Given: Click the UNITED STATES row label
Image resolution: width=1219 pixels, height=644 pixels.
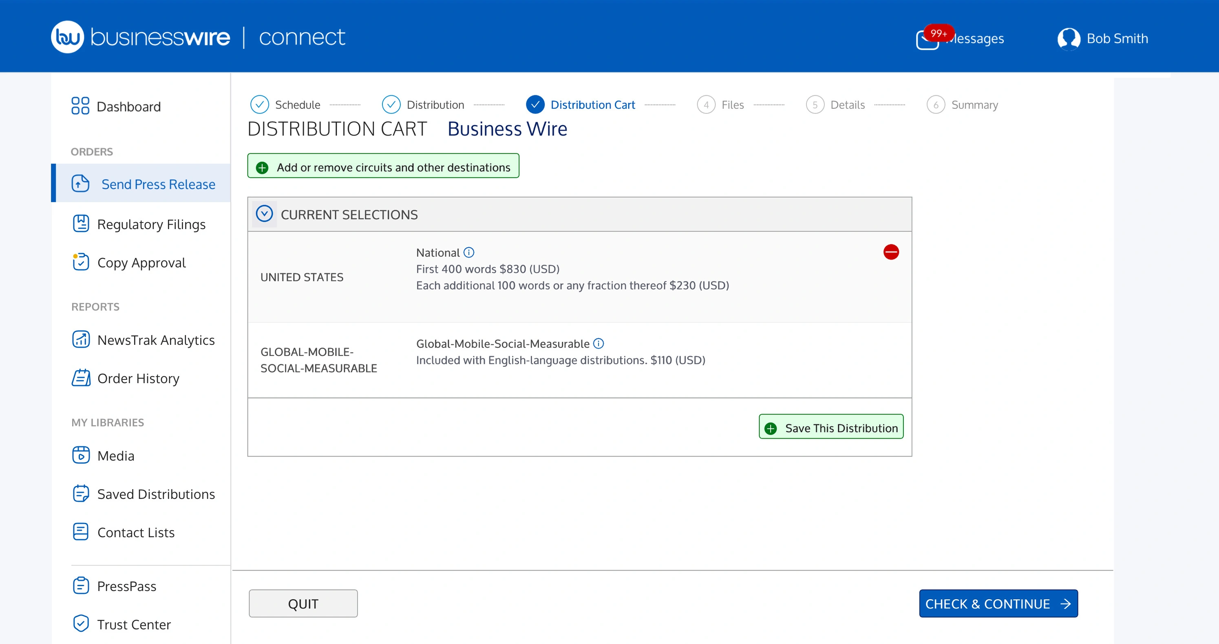Looking at the screenshot, I should coord(302,277).
